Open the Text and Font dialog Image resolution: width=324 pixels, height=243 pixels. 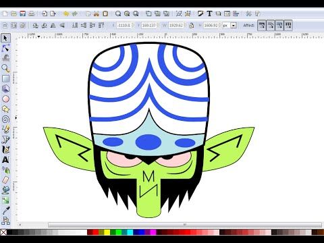point(209,14)
